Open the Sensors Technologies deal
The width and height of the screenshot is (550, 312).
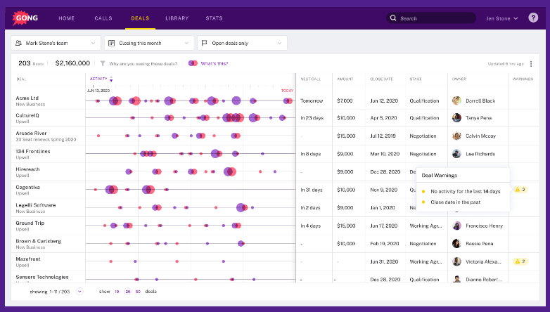point(42,277)
